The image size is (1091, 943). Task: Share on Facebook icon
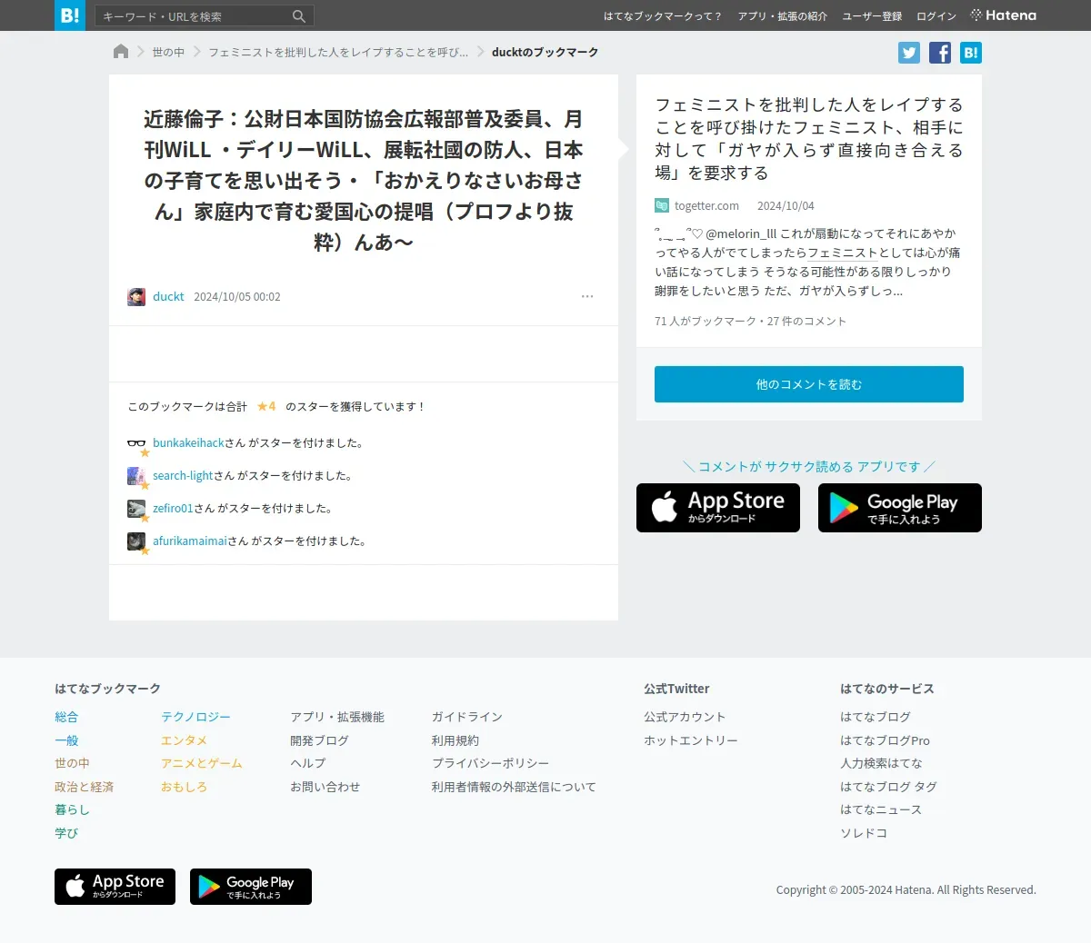tap(940, 53)
